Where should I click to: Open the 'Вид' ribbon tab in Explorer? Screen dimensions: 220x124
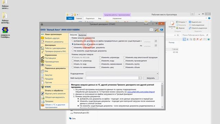pos(100,18)
